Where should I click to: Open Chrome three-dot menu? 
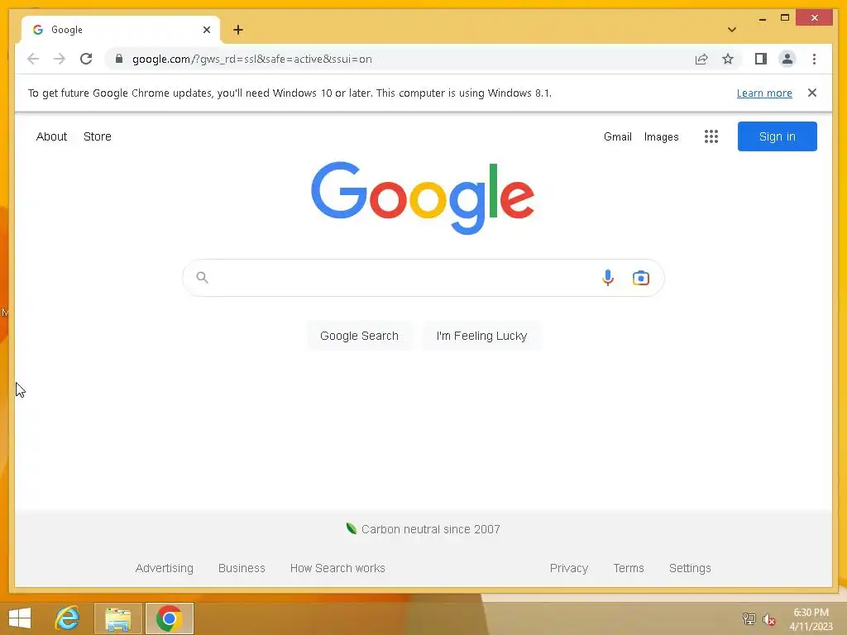[814, 59]
